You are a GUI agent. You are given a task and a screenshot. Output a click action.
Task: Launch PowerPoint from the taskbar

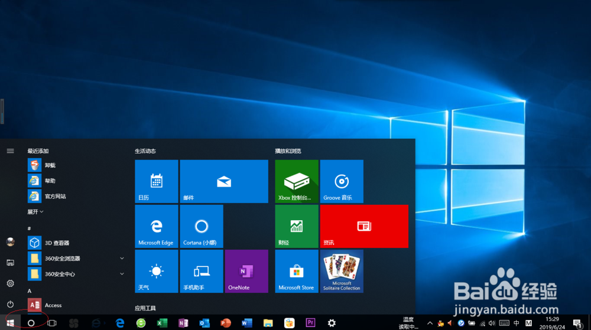tap(225, 323)
